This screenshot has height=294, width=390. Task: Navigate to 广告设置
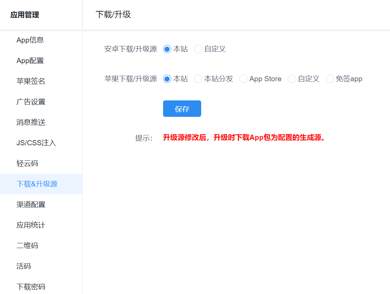(31, 102)
